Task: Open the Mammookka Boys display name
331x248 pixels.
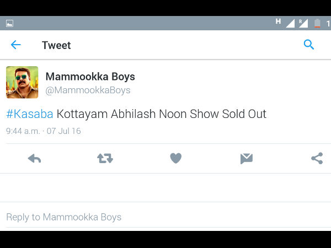Action: point(90,77)
